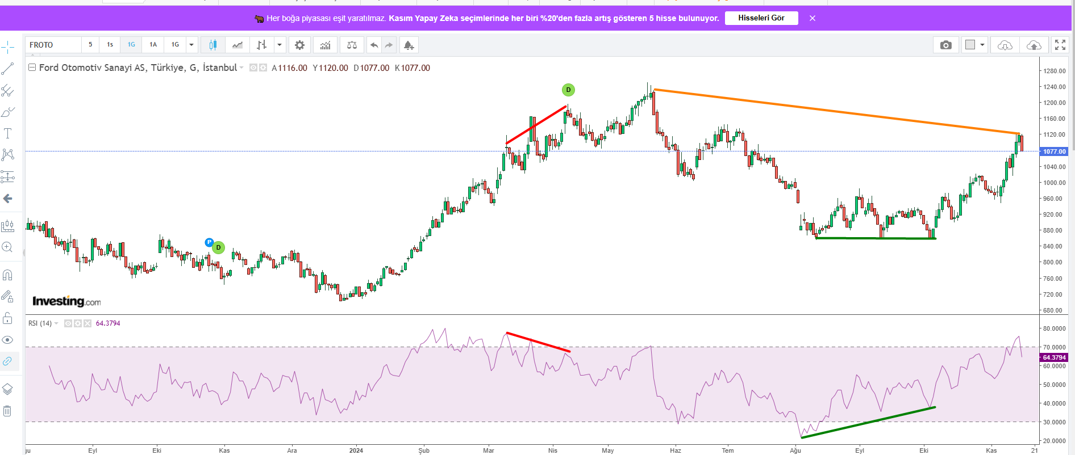Viewport: 1075px width, 455px height.
Task: Switch to area line chart style
Action: 238,45
